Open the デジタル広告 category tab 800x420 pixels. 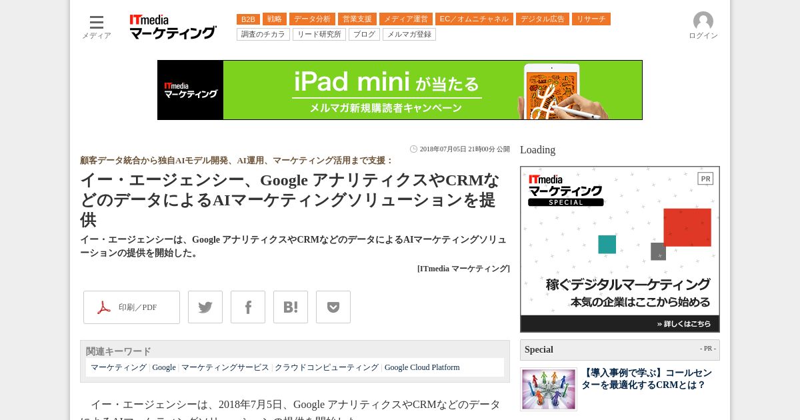tap(543, 19)
